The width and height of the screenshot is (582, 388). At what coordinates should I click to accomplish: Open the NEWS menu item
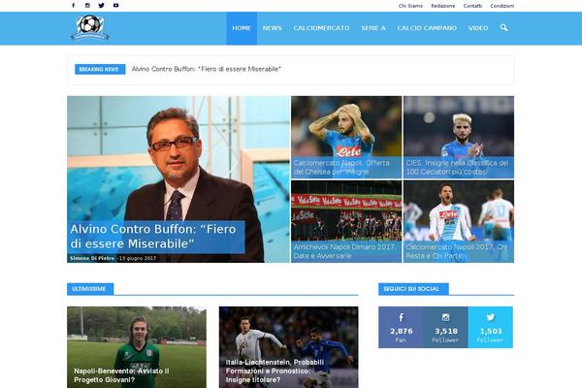[x=272, y=28]
